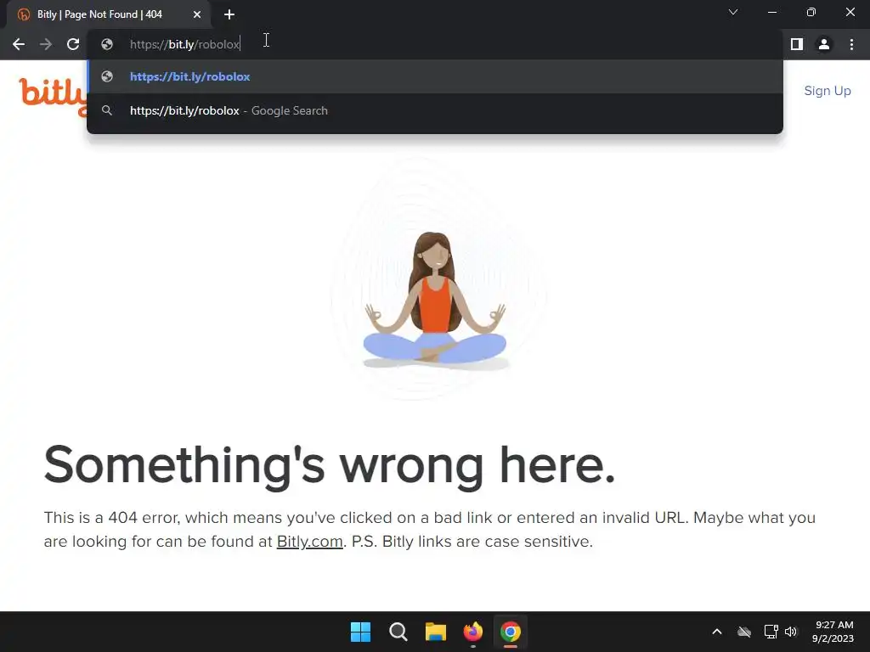Show hidden system tray icons
The image size is (870, 652).
[717, 632]
